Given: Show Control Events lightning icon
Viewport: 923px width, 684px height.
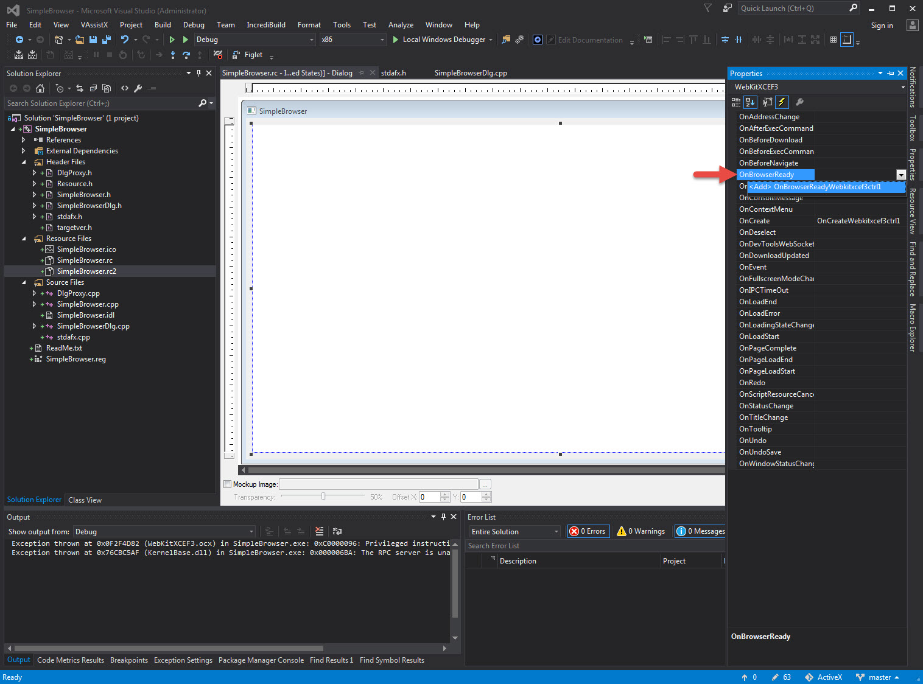Looking at the screenshot, I should tap(782, 102).
